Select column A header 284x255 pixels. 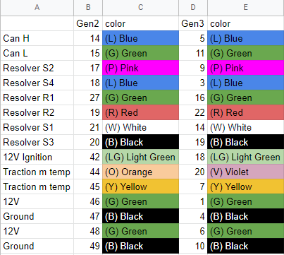point(37,8)
